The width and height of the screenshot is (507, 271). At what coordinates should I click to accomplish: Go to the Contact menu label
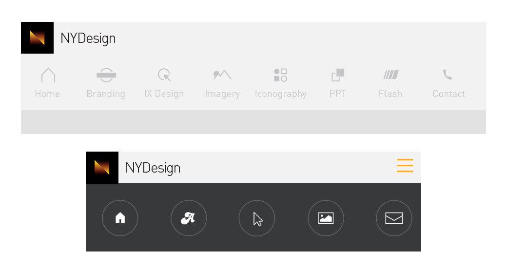point(448,94)
